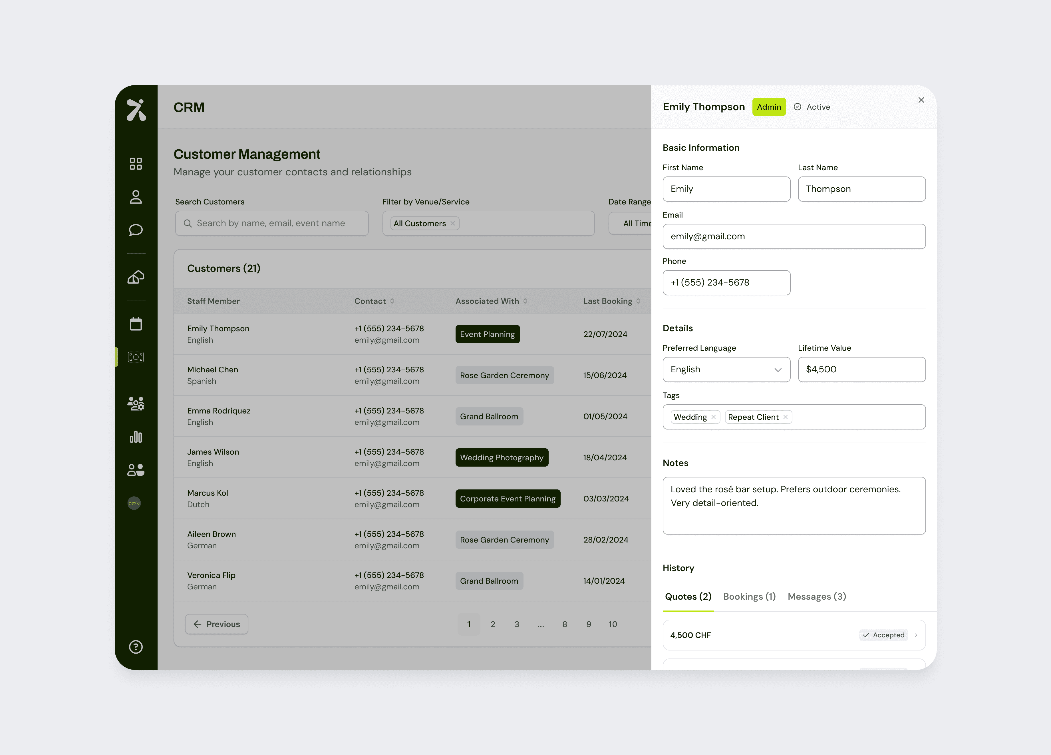Click the Previous pagination button
This screenshot has height=755, width=1051.
[x=216, y=624]
